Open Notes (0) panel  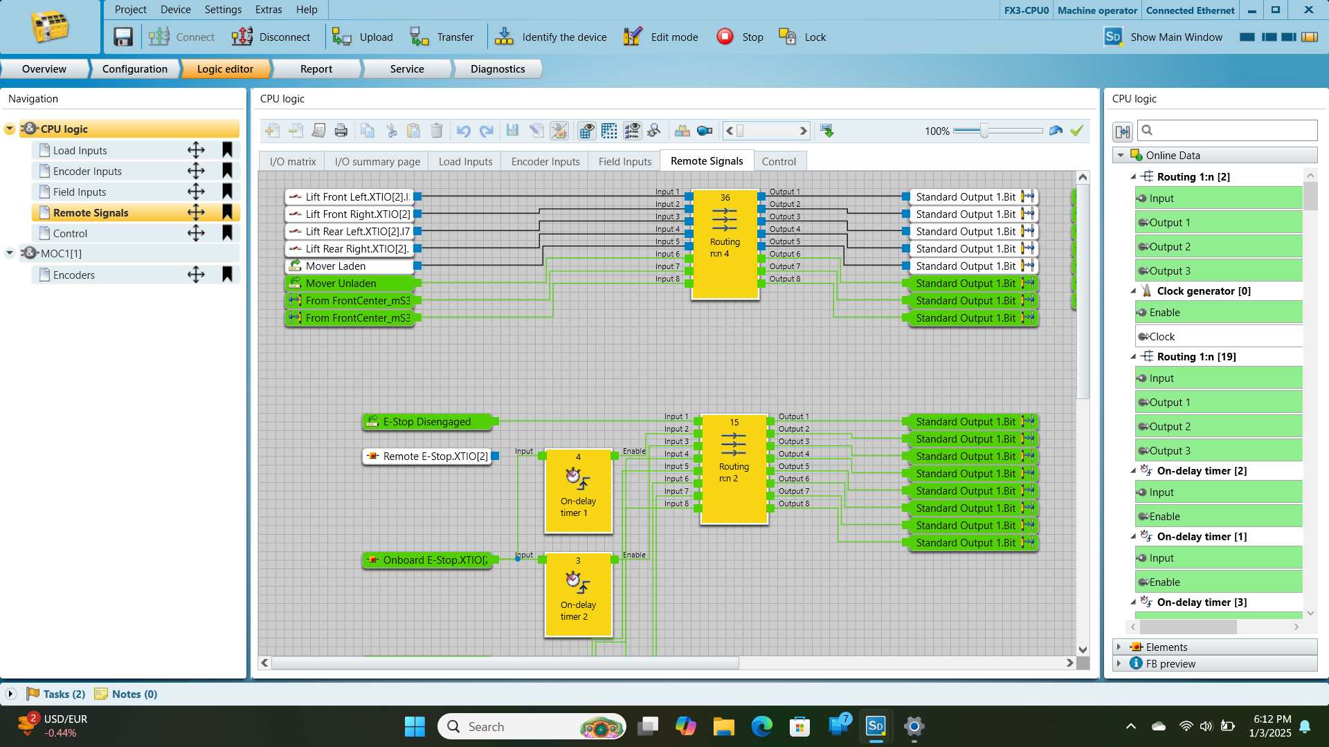click(126, 694)
